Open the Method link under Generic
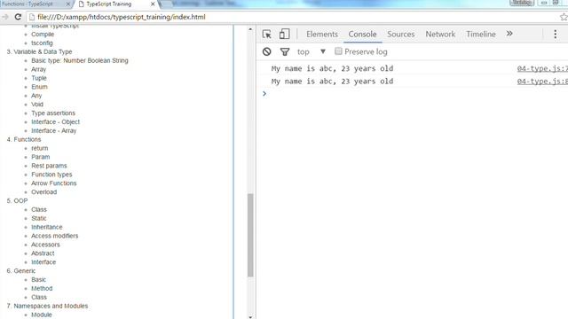 42,288
